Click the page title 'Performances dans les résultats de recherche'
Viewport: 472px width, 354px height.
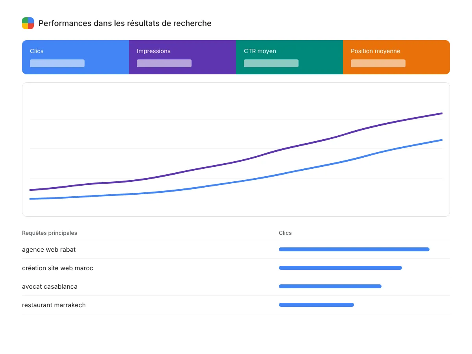(125, 23)
